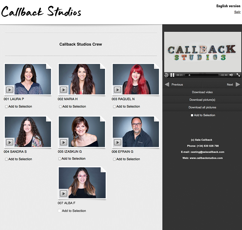Play the 001 LAURA P video
Screen dimensions: 242x230
10,90
